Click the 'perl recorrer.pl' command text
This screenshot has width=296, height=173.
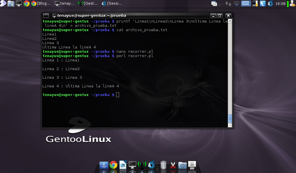[135, 56]
